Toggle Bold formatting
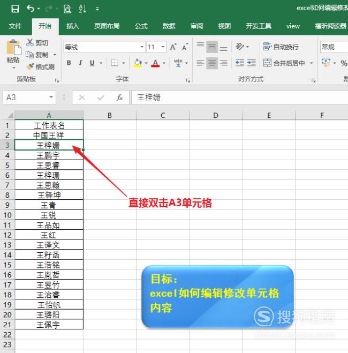 tap(69, 63)
